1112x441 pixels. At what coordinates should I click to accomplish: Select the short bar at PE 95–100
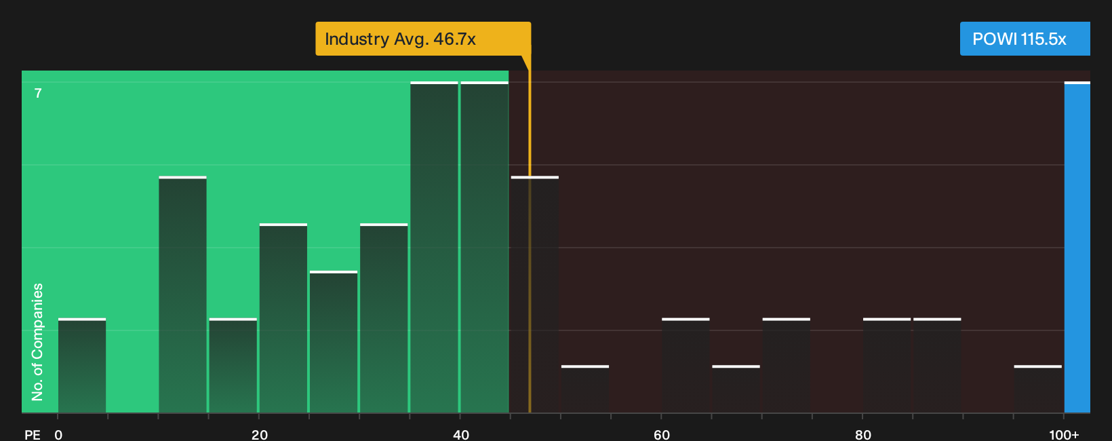coord(1038,389)
